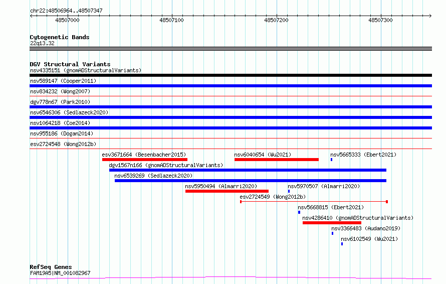Screen dimensions: 446x284
Task: Click the small blue nsv3366483 marker
Action: [x=332, y=233]
